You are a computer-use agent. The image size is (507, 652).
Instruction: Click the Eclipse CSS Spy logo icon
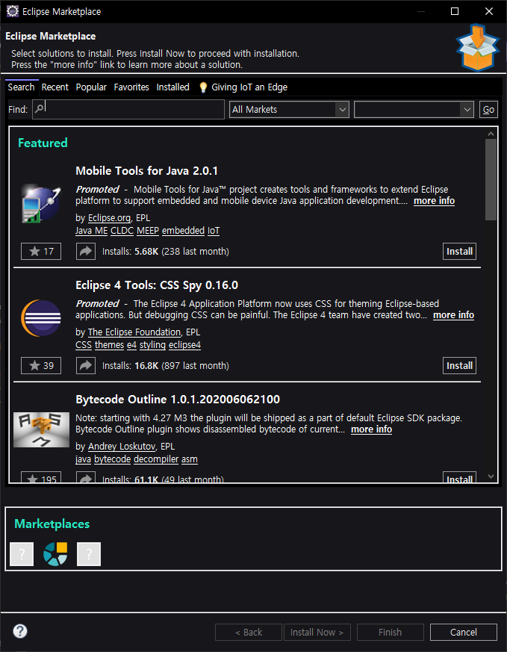[x=41, y=318]
